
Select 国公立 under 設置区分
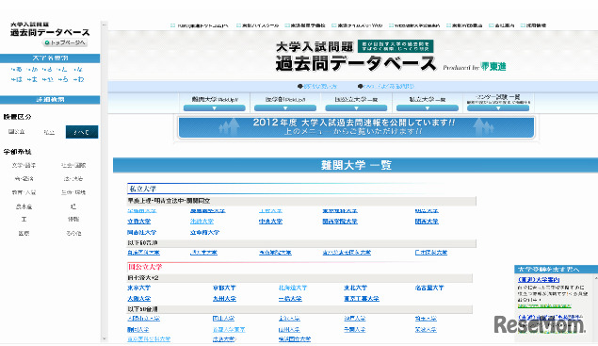[x=16, y=132]
